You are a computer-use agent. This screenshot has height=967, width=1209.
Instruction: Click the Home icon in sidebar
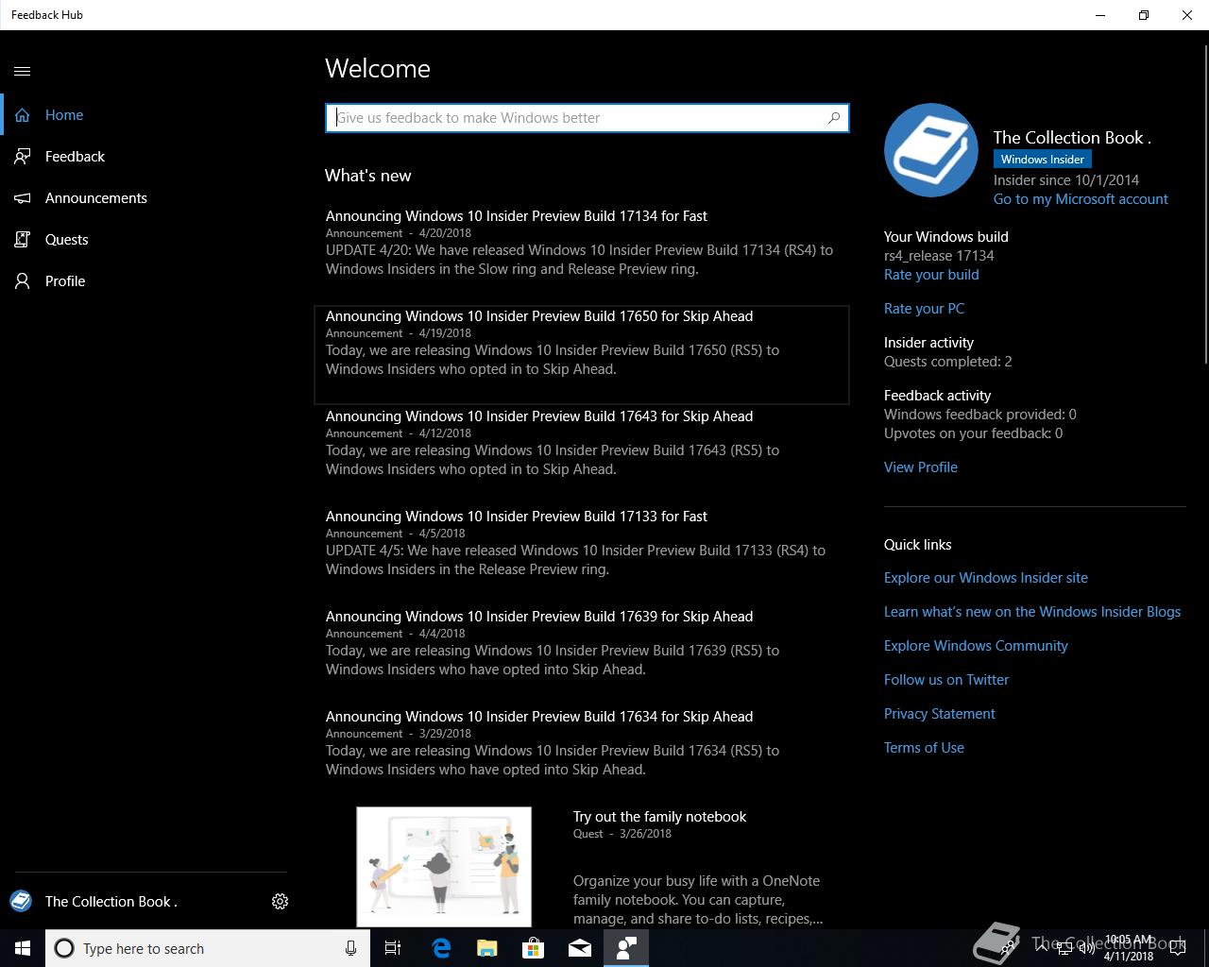[23, 115]
